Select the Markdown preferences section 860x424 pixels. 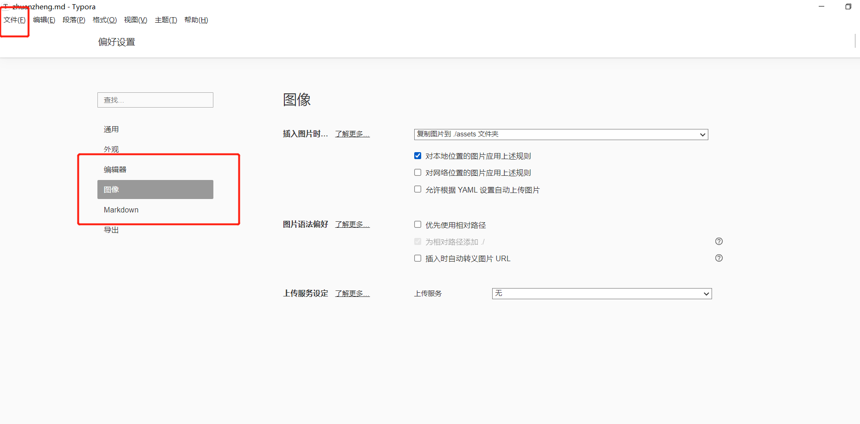pos(155,210)
